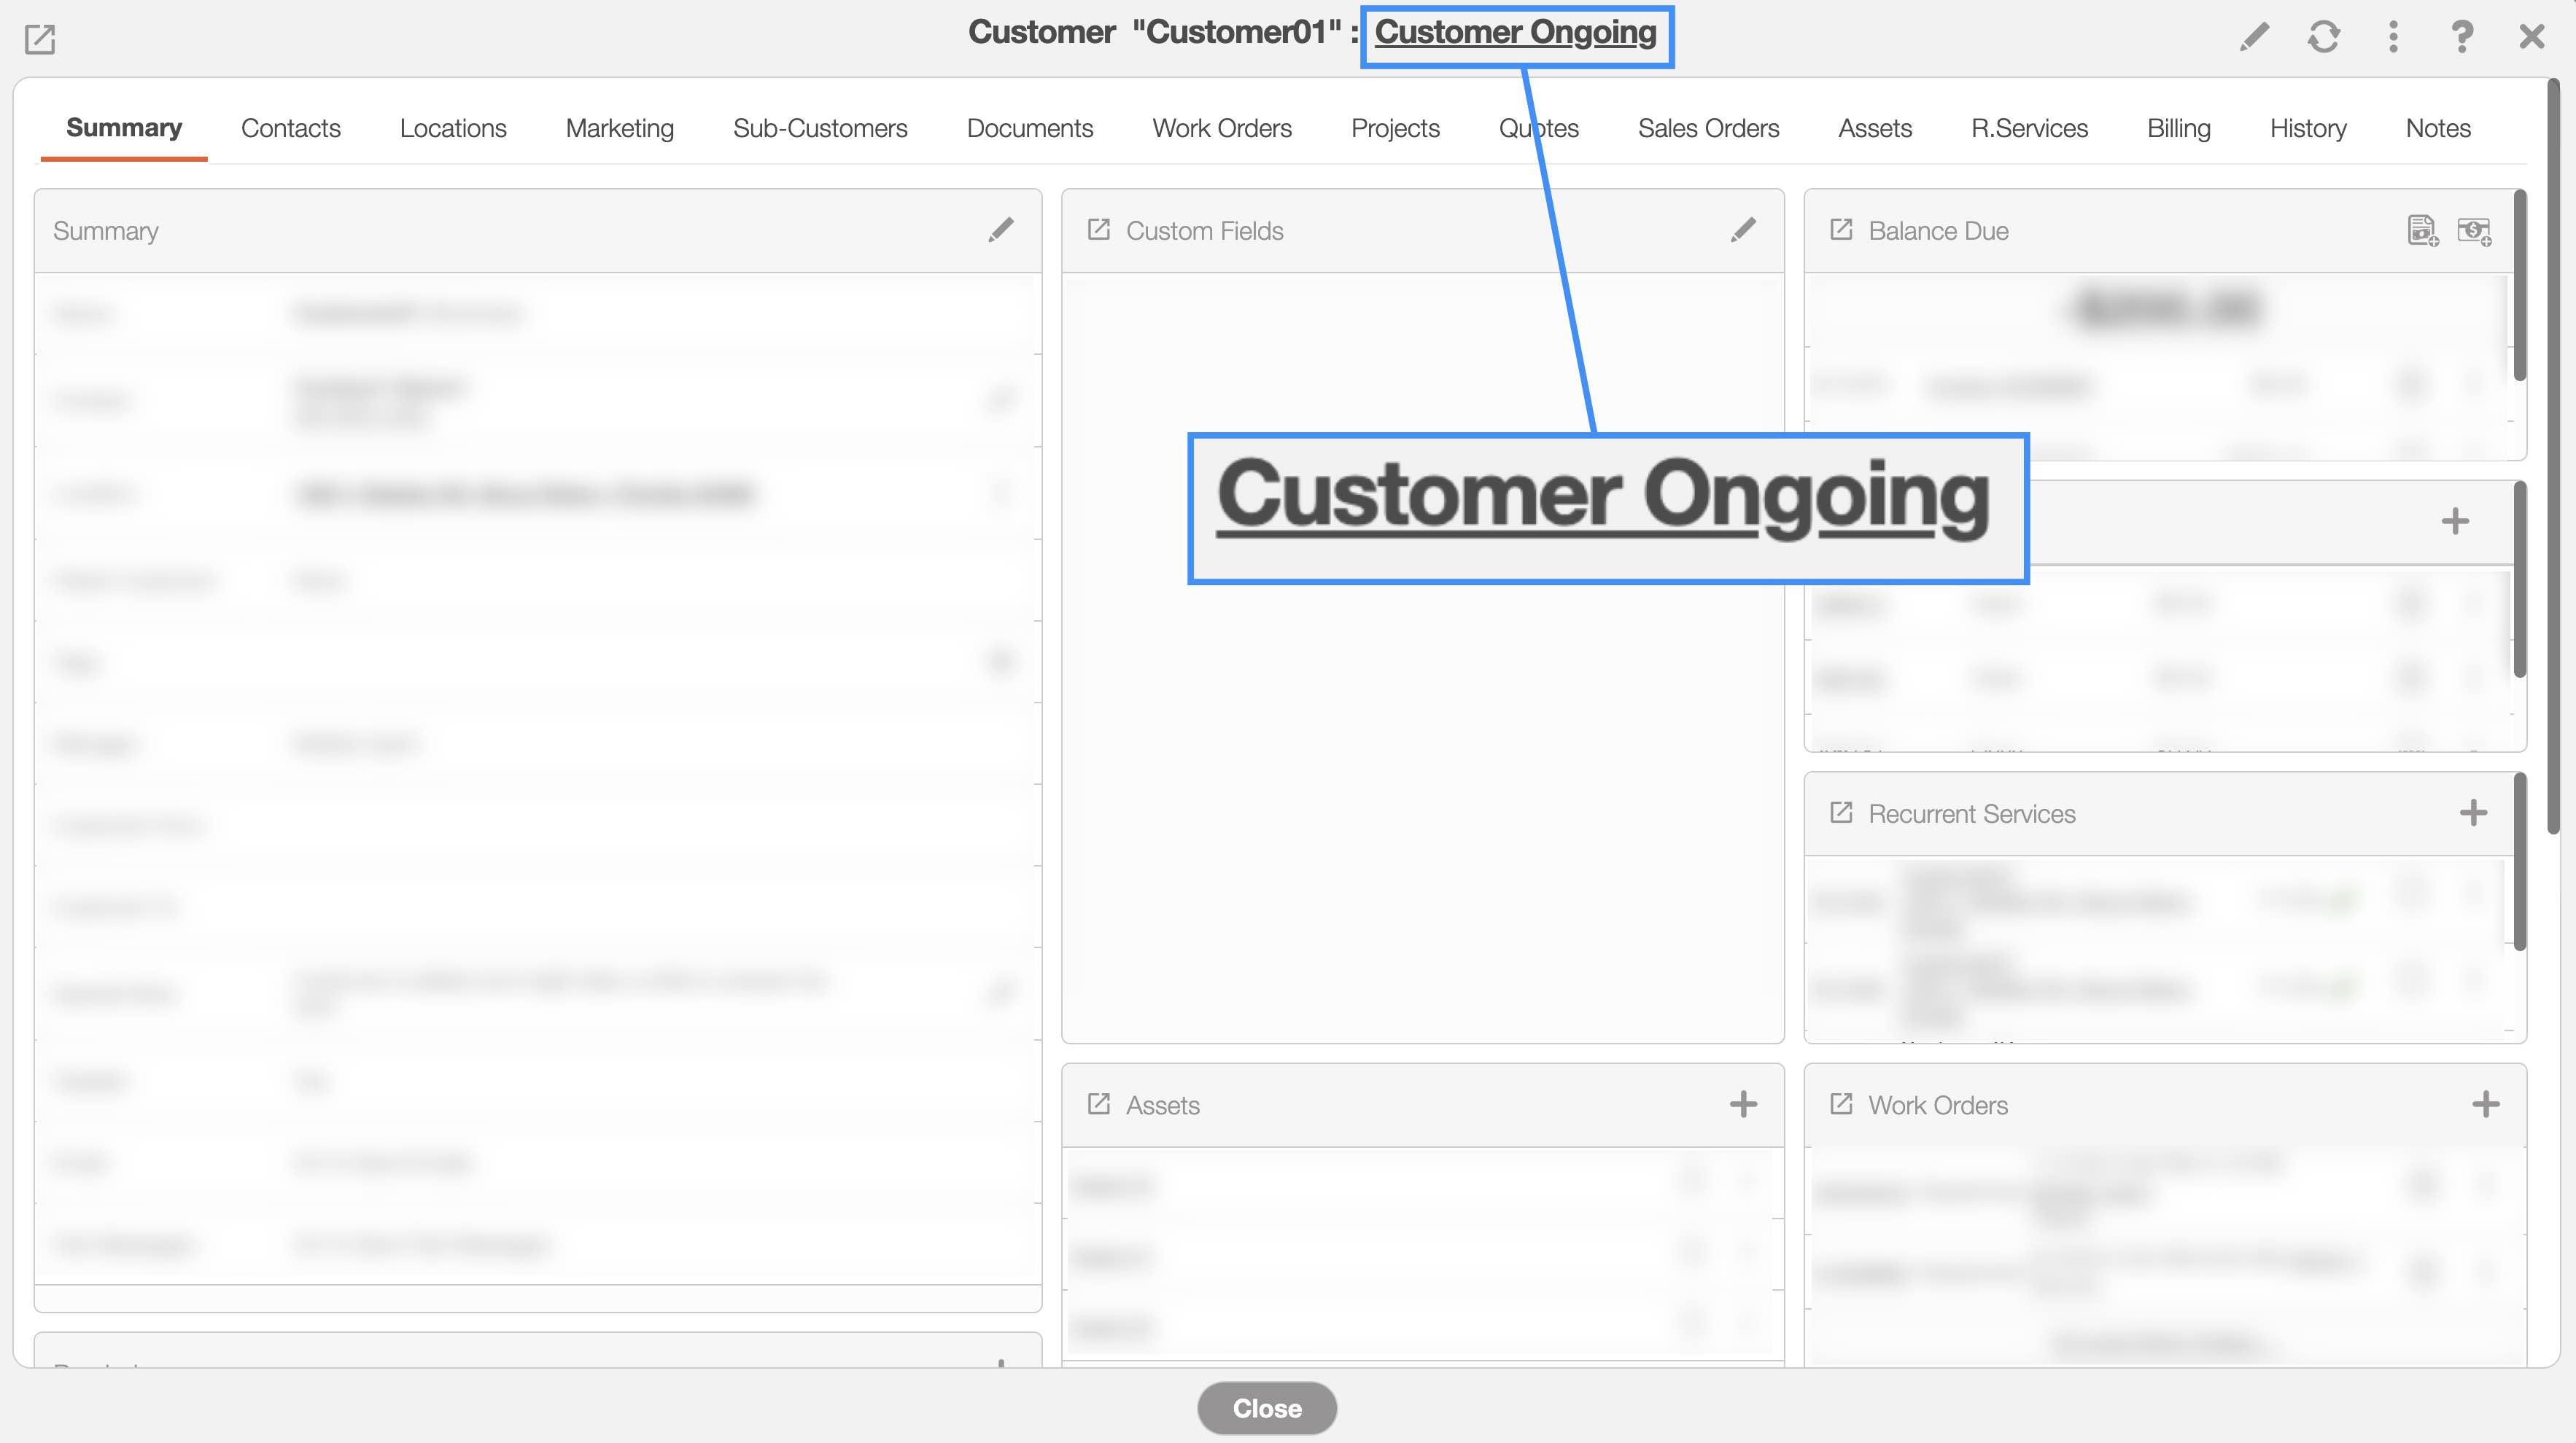
Task: Open the three-dot more options menu
Action: (x=2392, y=37)
